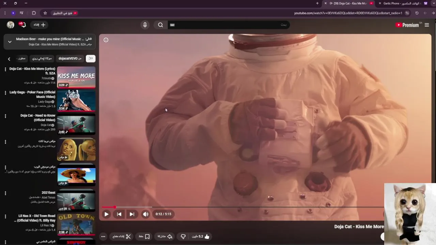Click the red progress handle on the seek bar

[114, 207]
